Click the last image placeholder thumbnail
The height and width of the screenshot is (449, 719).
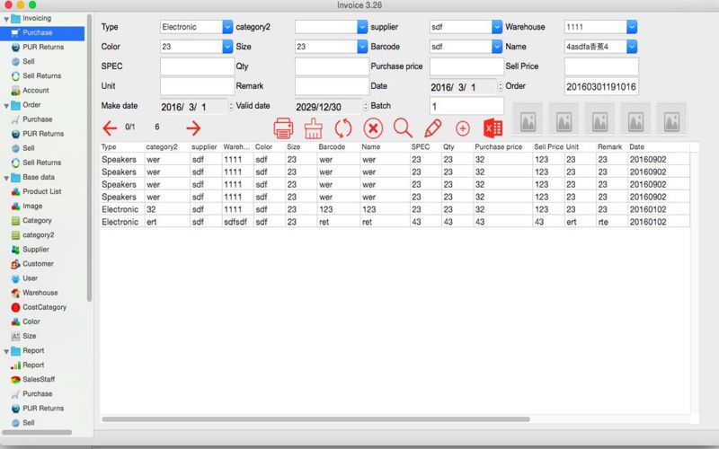point(671,121)
